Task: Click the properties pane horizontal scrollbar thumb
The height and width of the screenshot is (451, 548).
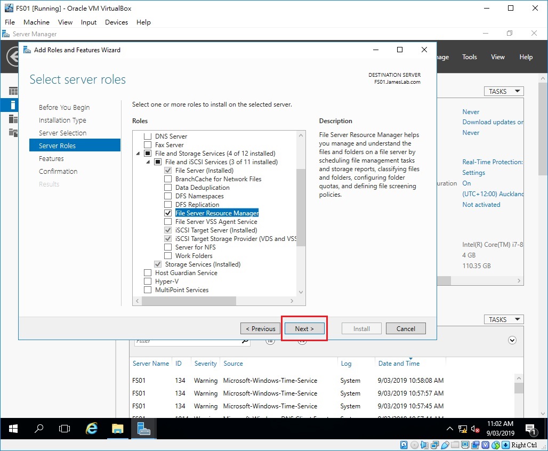Action: 444,281
